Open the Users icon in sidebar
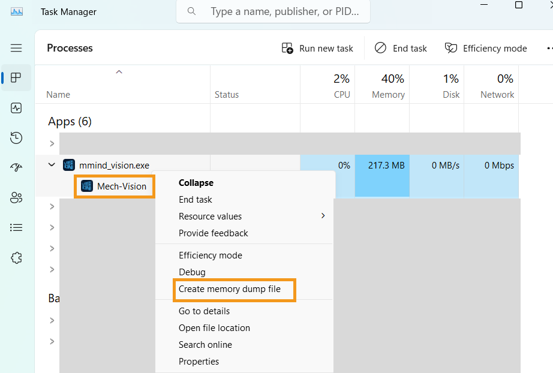Viewport: 553px width, 373px height. click(x=16, y=198)
